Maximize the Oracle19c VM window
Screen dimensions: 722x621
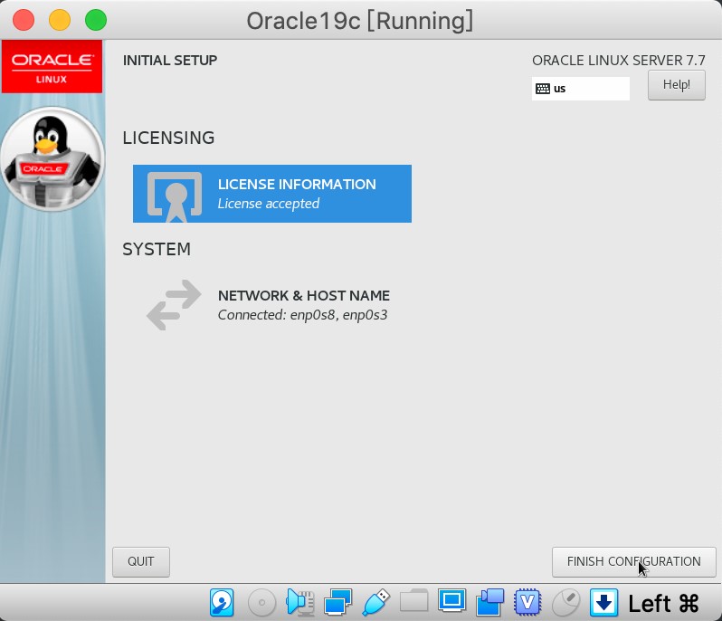(96, 21)
